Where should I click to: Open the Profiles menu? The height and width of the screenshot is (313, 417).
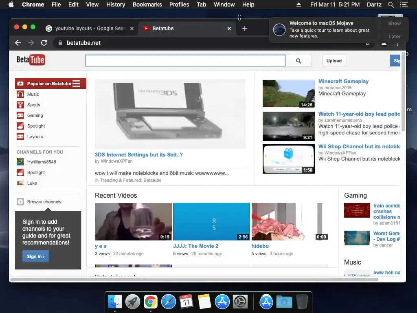tap(179, 4)
